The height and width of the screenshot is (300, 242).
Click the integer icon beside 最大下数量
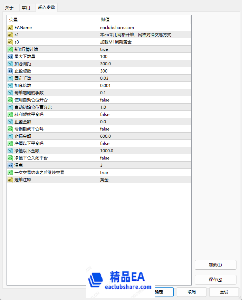point(10,57)
